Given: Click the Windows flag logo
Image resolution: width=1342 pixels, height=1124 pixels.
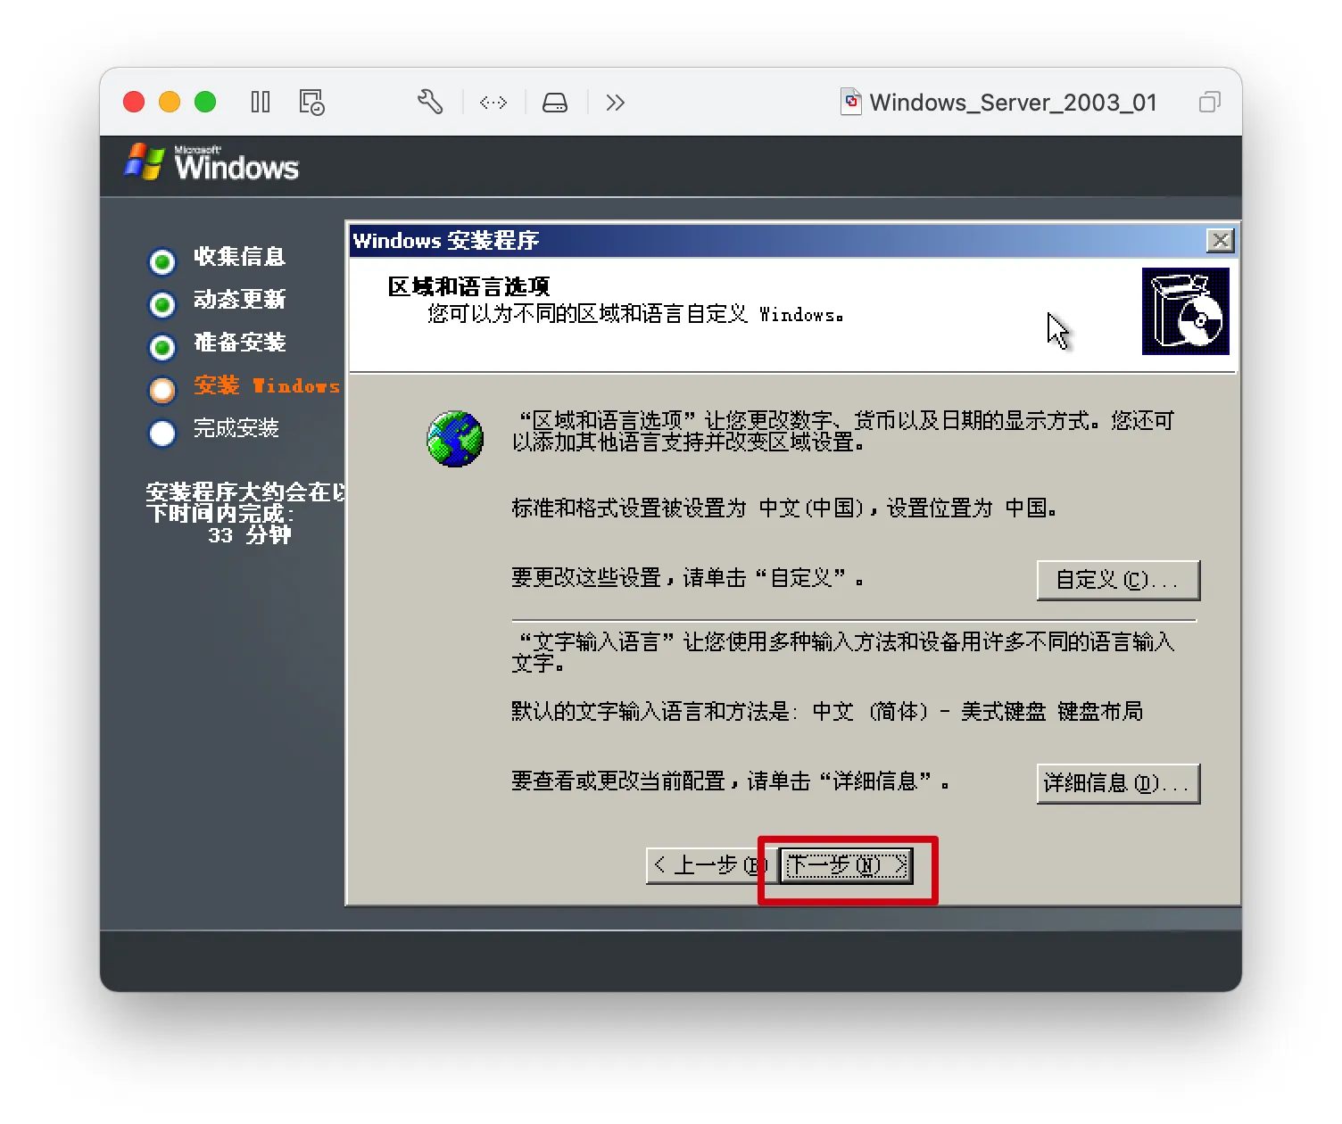Looking at the screenshot, I should pos(144,161).
